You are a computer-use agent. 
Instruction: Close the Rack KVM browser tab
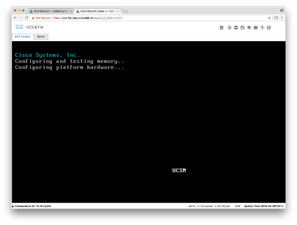(x=118, y=12)
